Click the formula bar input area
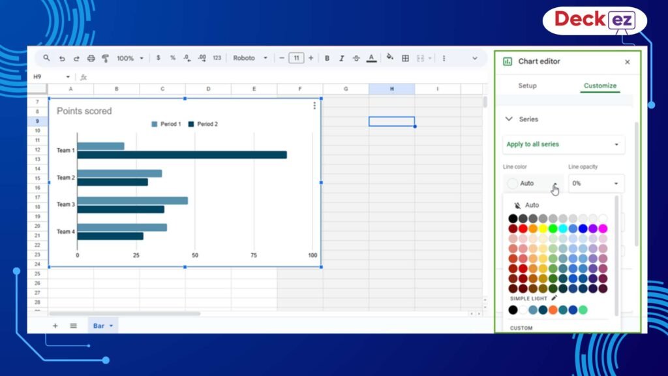This screenshot has height=376, width=668. [x=196, y=76]
